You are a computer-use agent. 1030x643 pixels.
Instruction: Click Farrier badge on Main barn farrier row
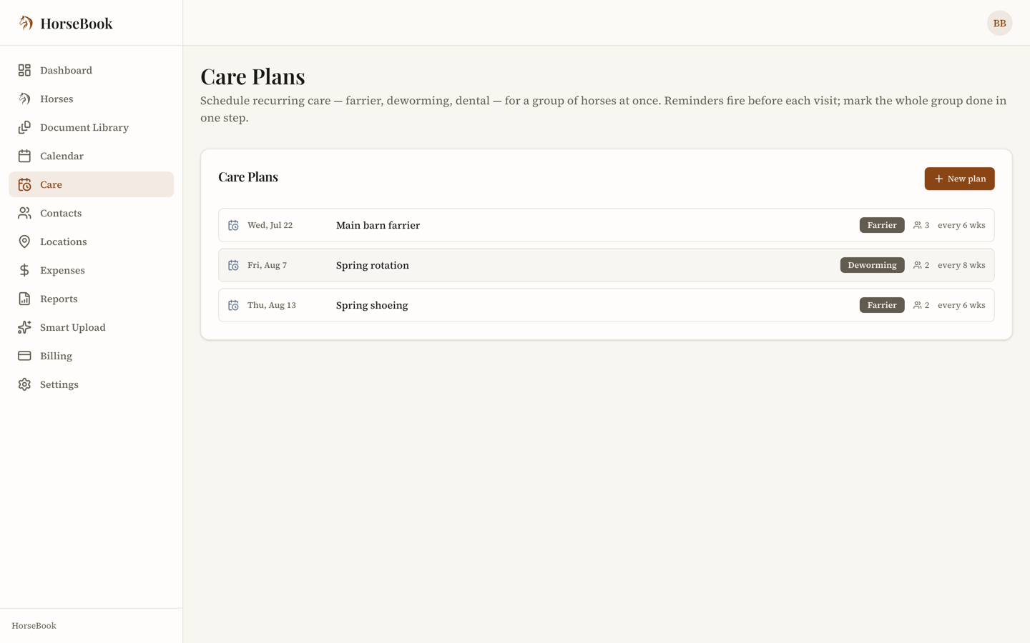click(882, 225)
